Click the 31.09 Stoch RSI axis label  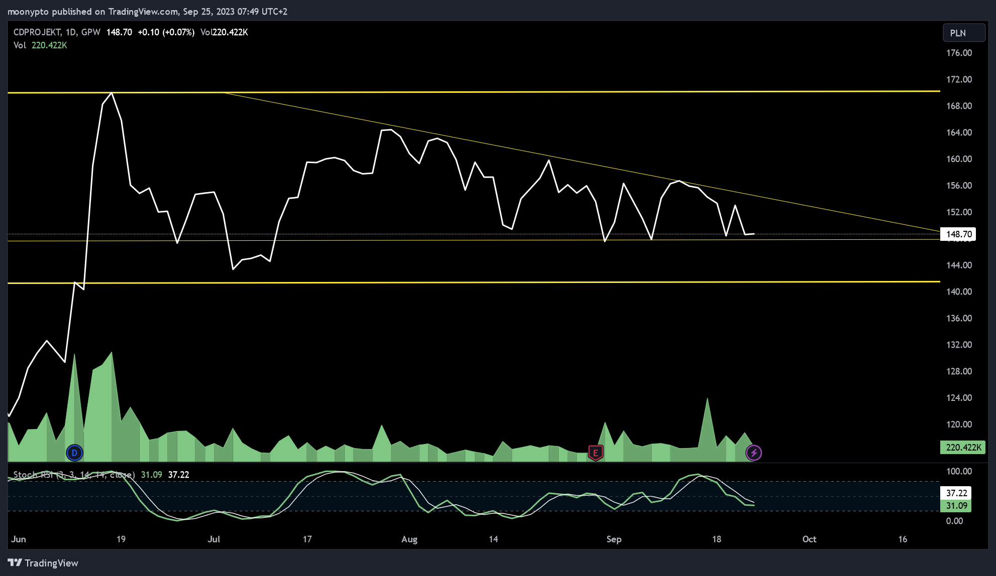tap(956, 506)
